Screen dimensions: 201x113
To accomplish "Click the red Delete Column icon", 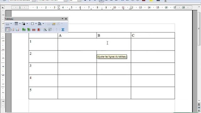I will (39, 30).
